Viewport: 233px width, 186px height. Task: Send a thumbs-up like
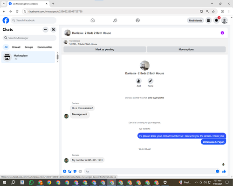tap(224, 171)
